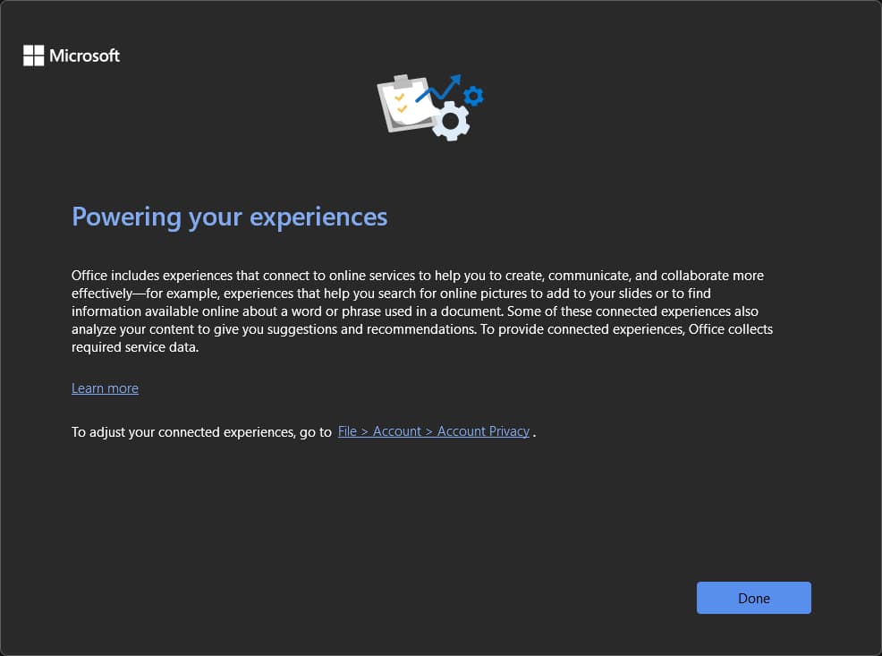Click the Microsoft wordmark text
The height and width of the screenshot is (656, 882).
pyautogui.click(x=84, y=55)
